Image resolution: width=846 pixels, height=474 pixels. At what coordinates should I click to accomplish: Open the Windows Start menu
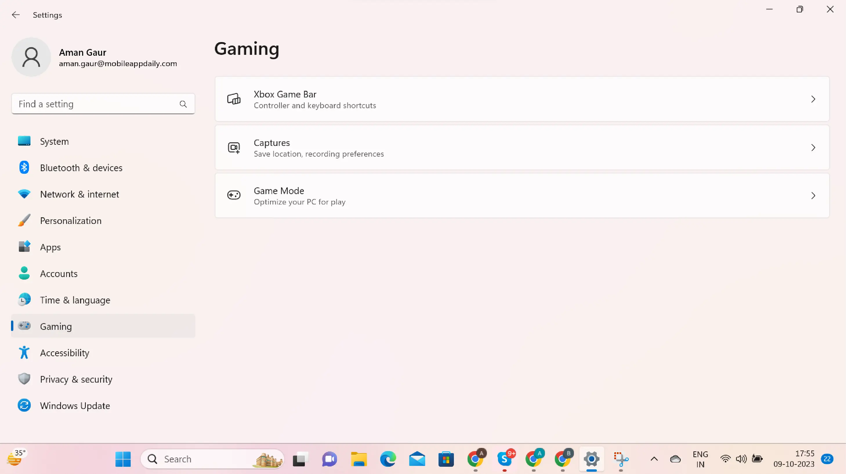(123, 459)
